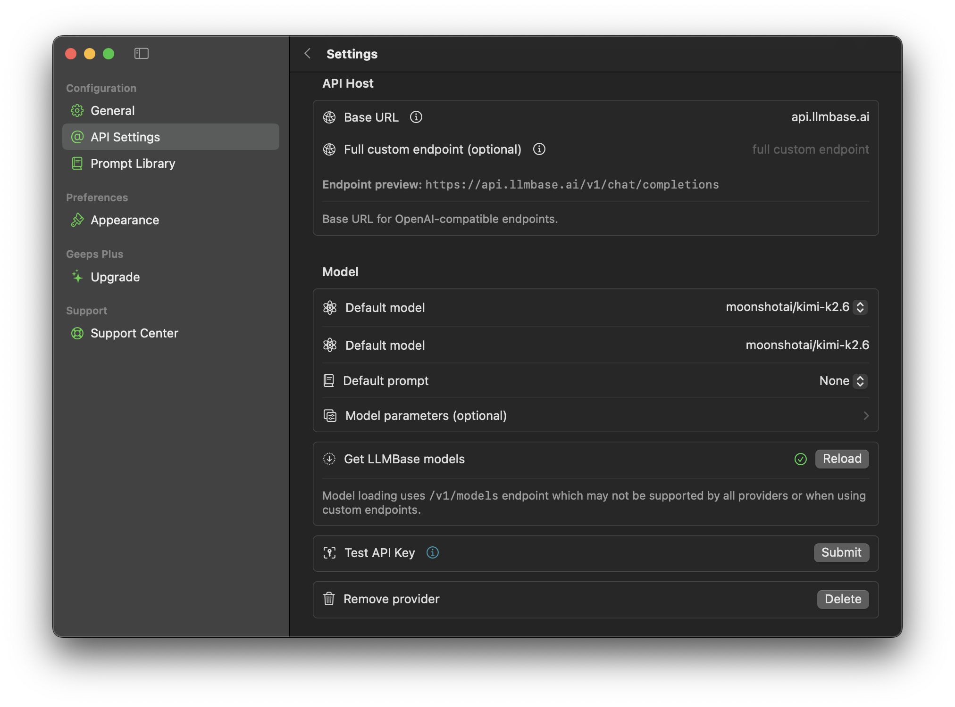
Task: Click the Default prompt book icon
Action: 329,381
